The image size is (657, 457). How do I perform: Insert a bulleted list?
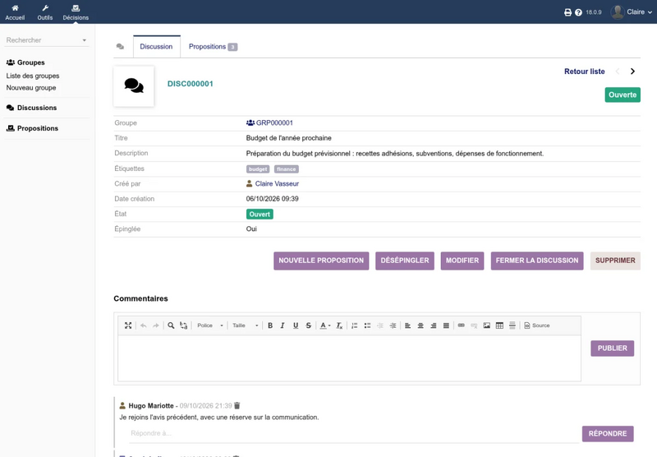[367, 325]
